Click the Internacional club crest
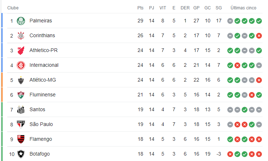 tap(21, 65)
